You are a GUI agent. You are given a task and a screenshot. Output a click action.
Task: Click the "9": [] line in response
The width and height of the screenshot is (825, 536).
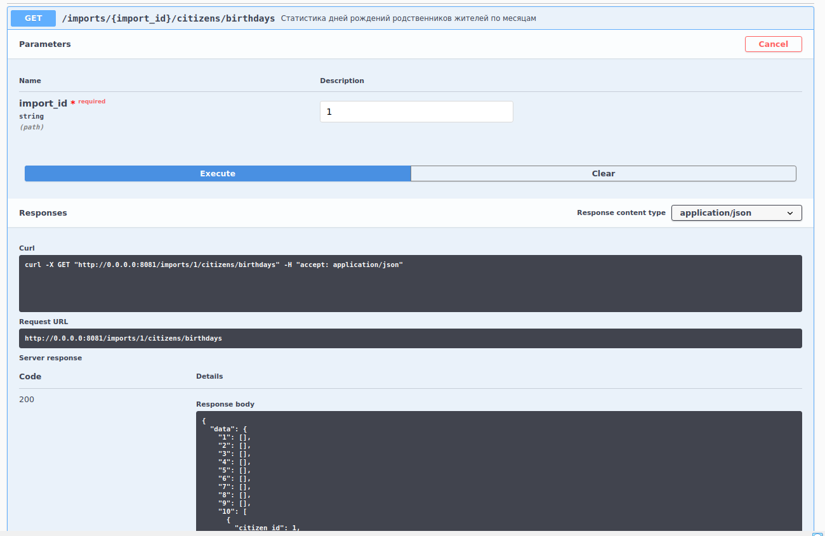point(235,503)
